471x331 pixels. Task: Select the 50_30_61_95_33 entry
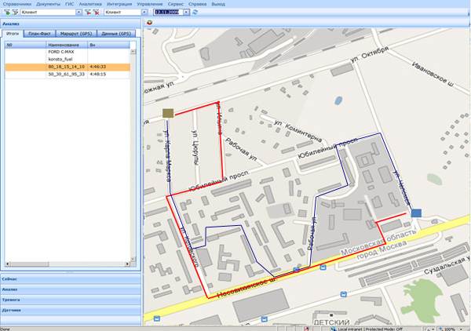[x=67, y=74]
